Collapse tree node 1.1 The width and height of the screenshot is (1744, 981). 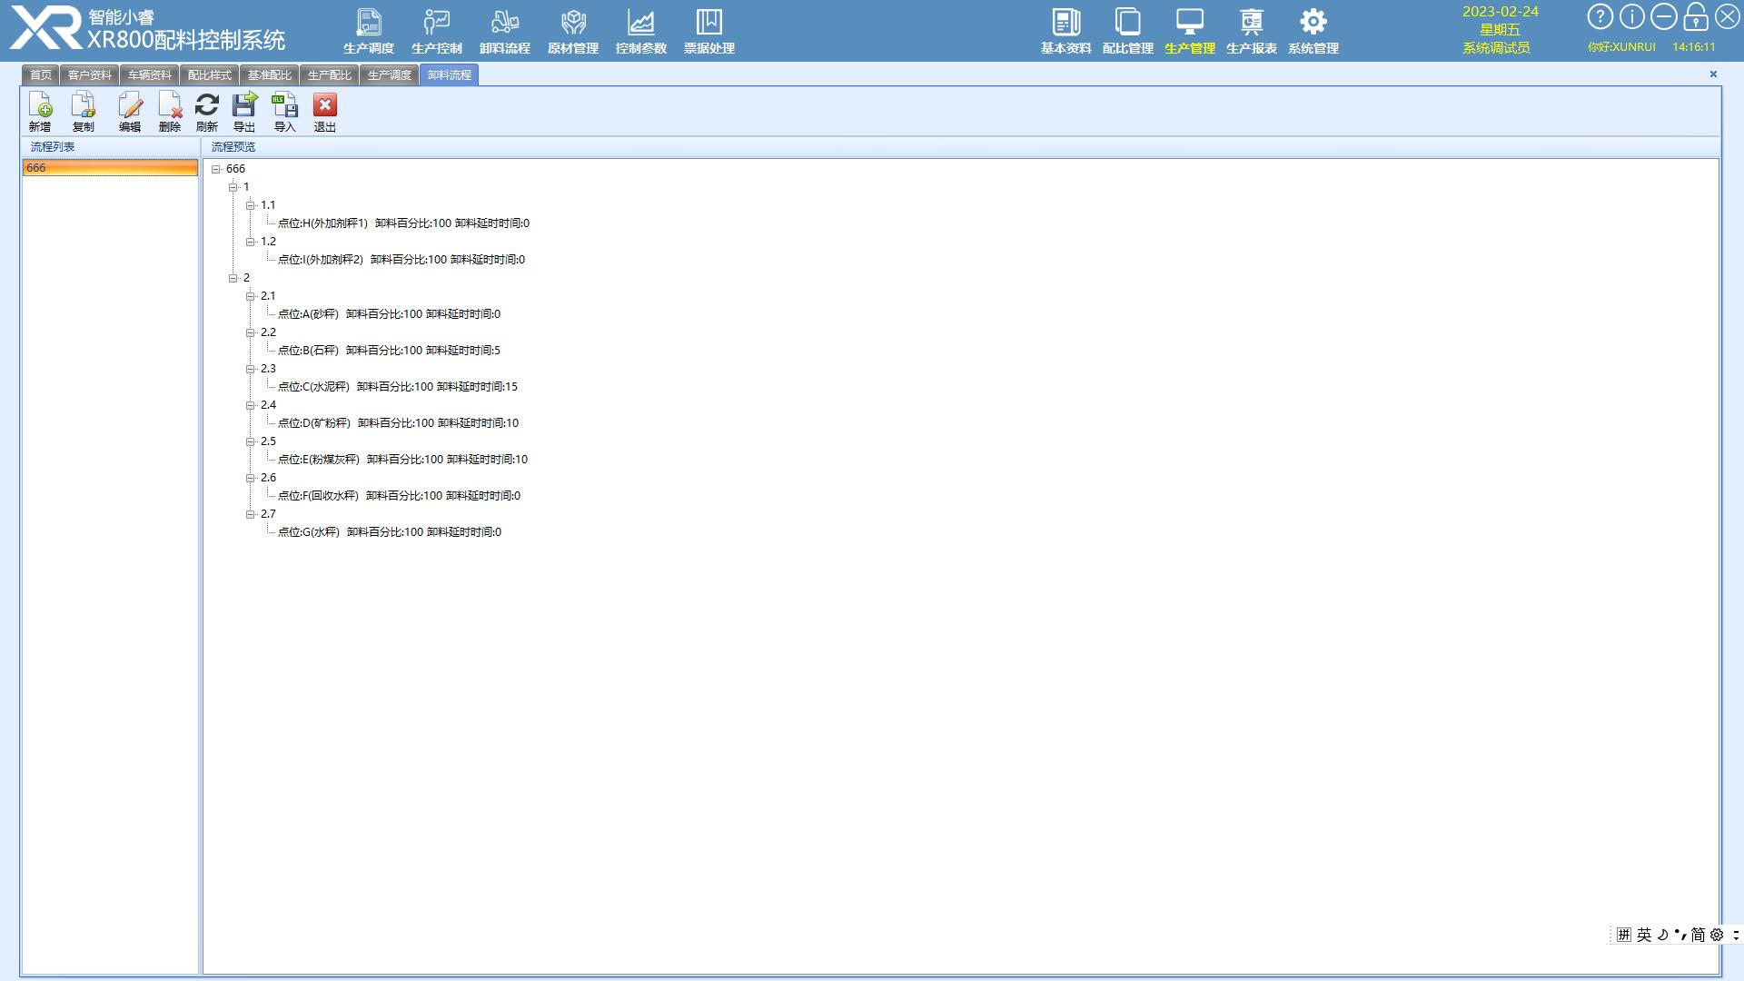pyautogui.click(x=251, y=205)
